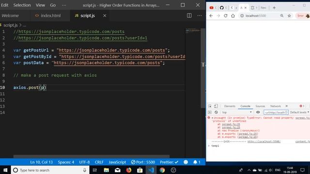310x174 pixels.
Task: Go back in Chrome
Action: coord(211,16)
